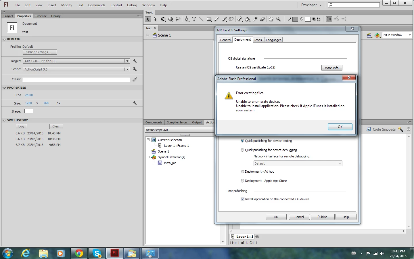The width and height of the screenshot is (414, 259).
Task: Click the wrench icon next to stage Size
Action: click(x=135, y=103)
